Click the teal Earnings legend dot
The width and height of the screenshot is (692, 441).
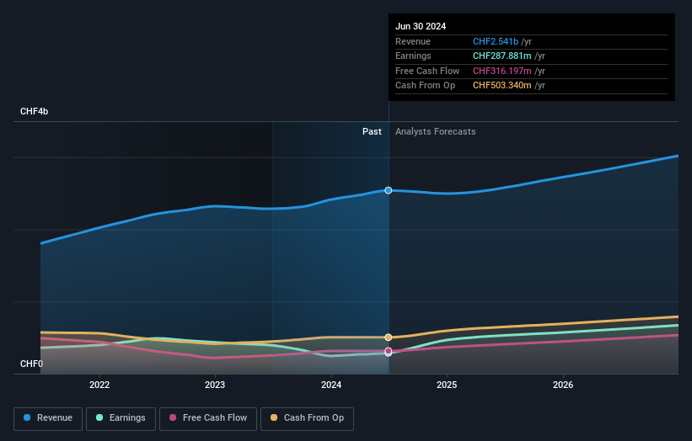(x=99, y=417)
